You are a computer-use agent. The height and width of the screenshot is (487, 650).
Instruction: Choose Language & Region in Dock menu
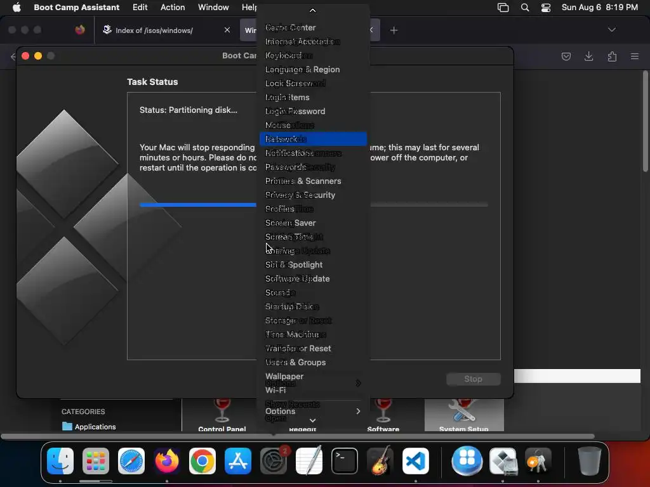pos(312,70)
